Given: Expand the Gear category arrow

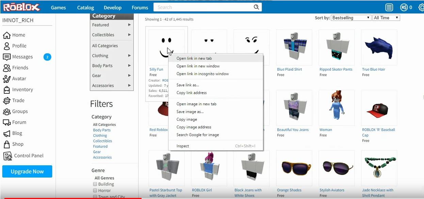Looking at the screenshot, I should (129, 75).
